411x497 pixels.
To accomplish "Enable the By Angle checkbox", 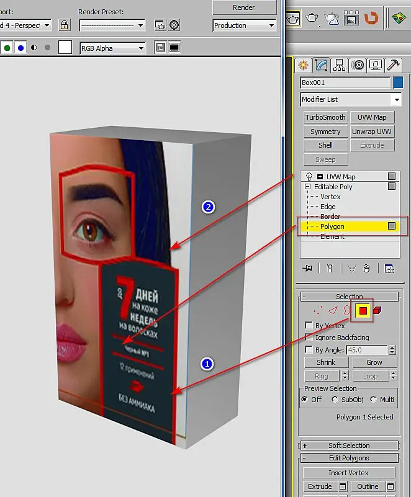I will (308, 349).
